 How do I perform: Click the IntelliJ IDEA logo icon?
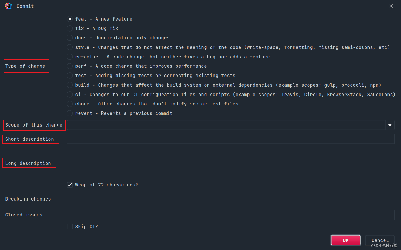pyautogui.click(x=8, y=6)
